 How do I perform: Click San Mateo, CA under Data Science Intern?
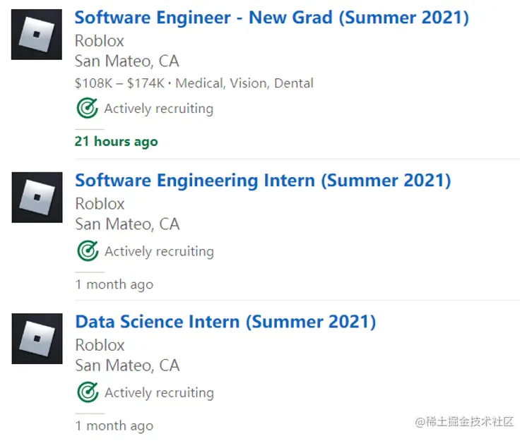tap(127, 366)
